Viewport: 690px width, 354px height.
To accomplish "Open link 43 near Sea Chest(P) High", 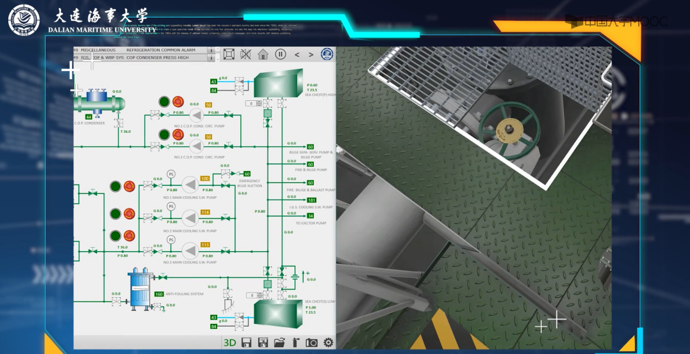I will [213, 81].
